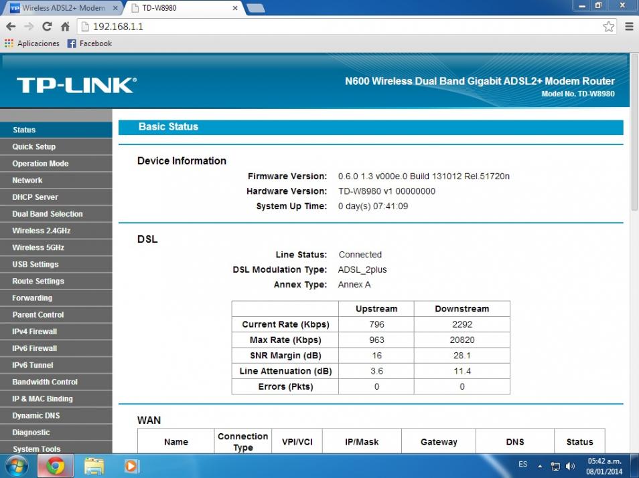Screen dimensions: 639x478
Task: Click the address bar showing 192.168.1.1
Action: (x=335, y=27)
